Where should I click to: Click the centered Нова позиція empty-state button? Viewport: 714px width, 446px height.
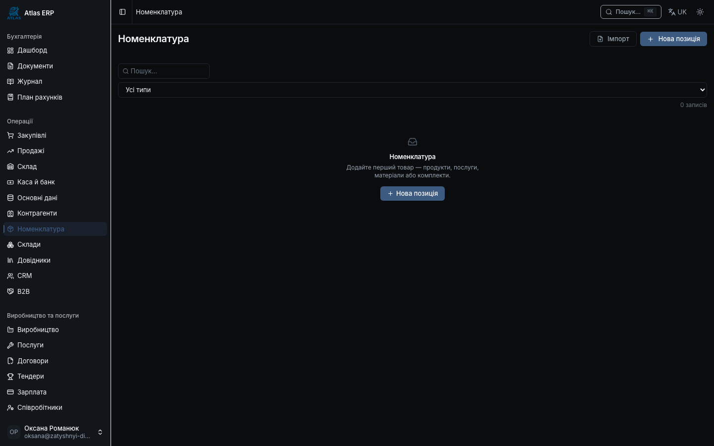[413, 193]
